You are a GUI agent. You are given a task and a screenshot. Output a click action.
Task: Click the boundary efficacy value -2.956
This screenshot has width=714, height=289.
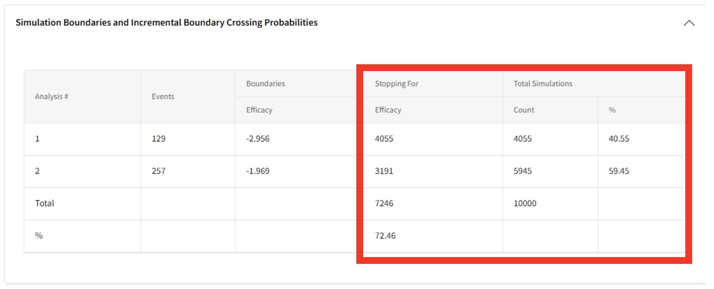click(x=258, y=139)
